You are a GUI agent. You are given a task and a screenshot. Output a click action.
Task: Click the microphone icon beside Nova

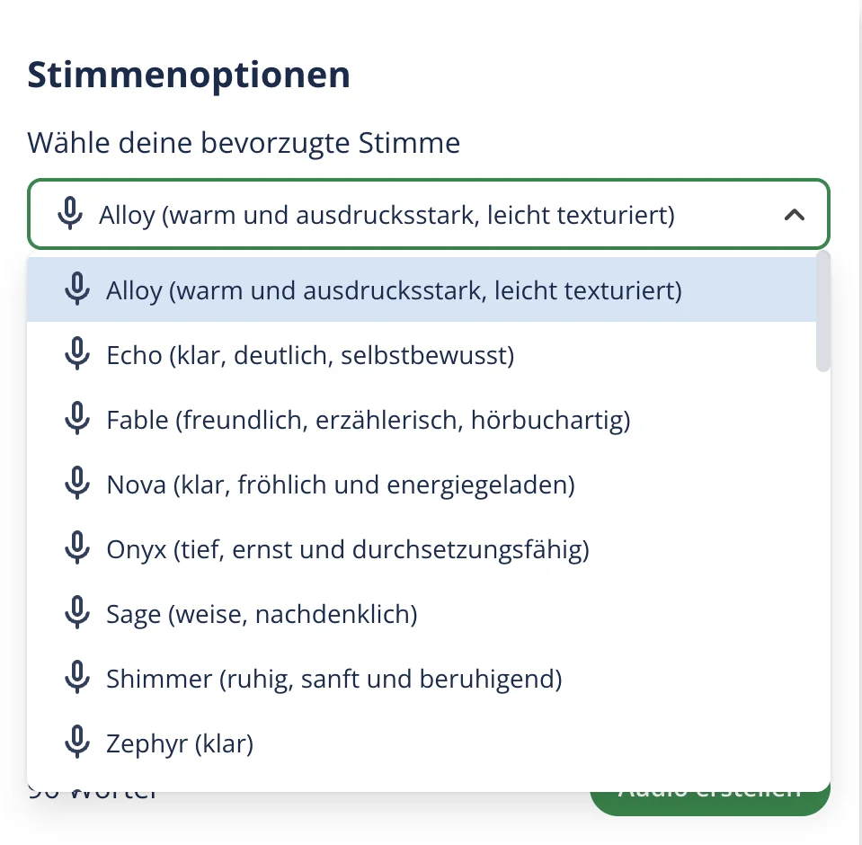pos(77,485)
